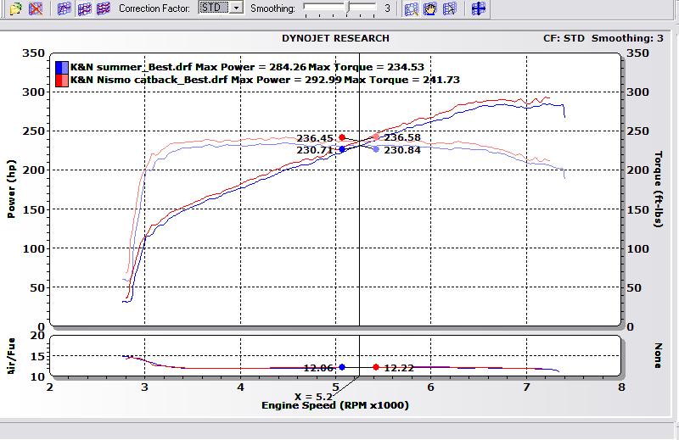Click the None label on right axis

(x=659, y=355)
